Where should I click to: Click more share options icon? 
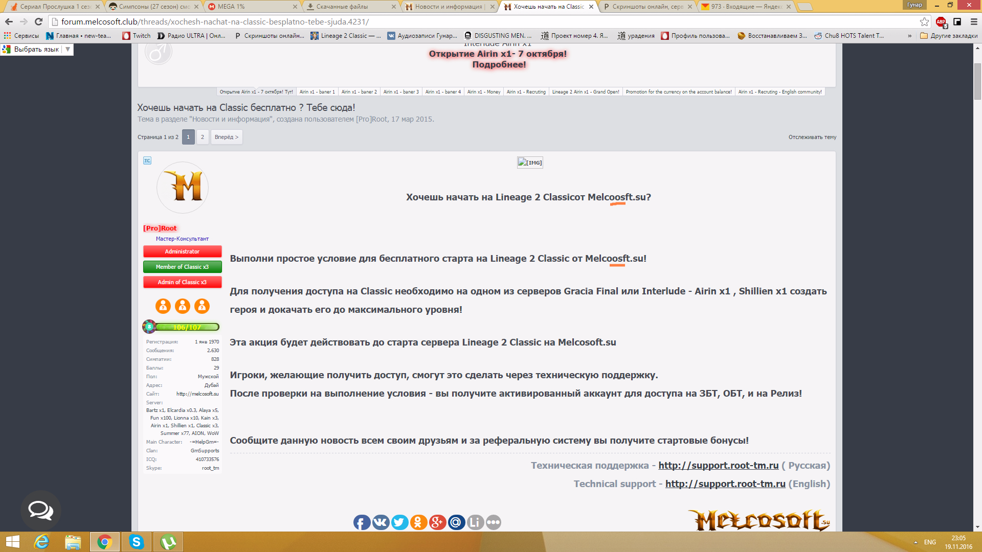tap(494, 522)
